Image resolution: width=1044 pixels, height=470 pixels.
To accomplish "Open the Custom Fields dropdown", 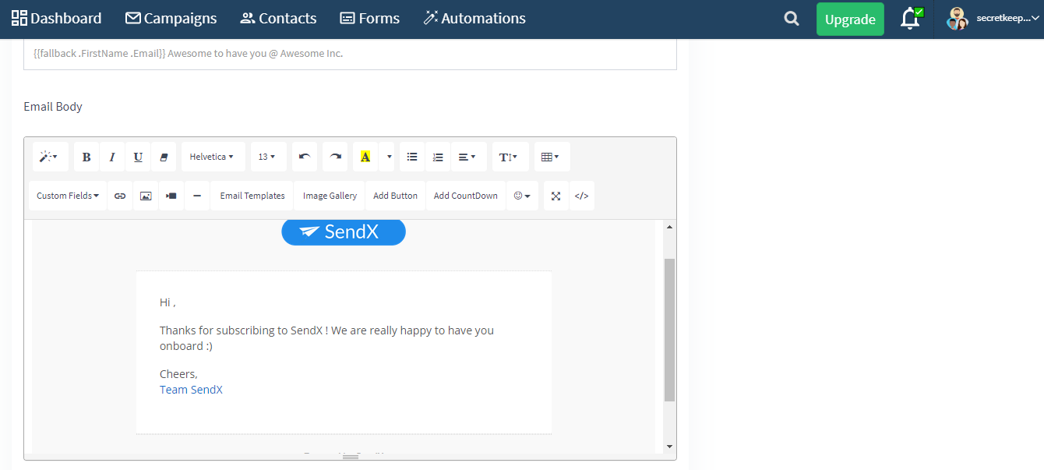I will coord(68,196).
